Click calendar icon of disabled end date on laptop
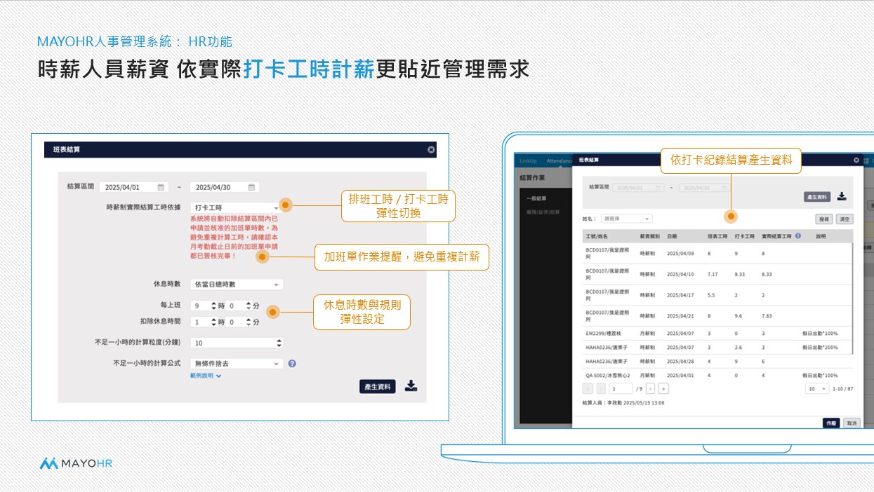The width and height of the screenshot is (874, 492). [725, 188]
